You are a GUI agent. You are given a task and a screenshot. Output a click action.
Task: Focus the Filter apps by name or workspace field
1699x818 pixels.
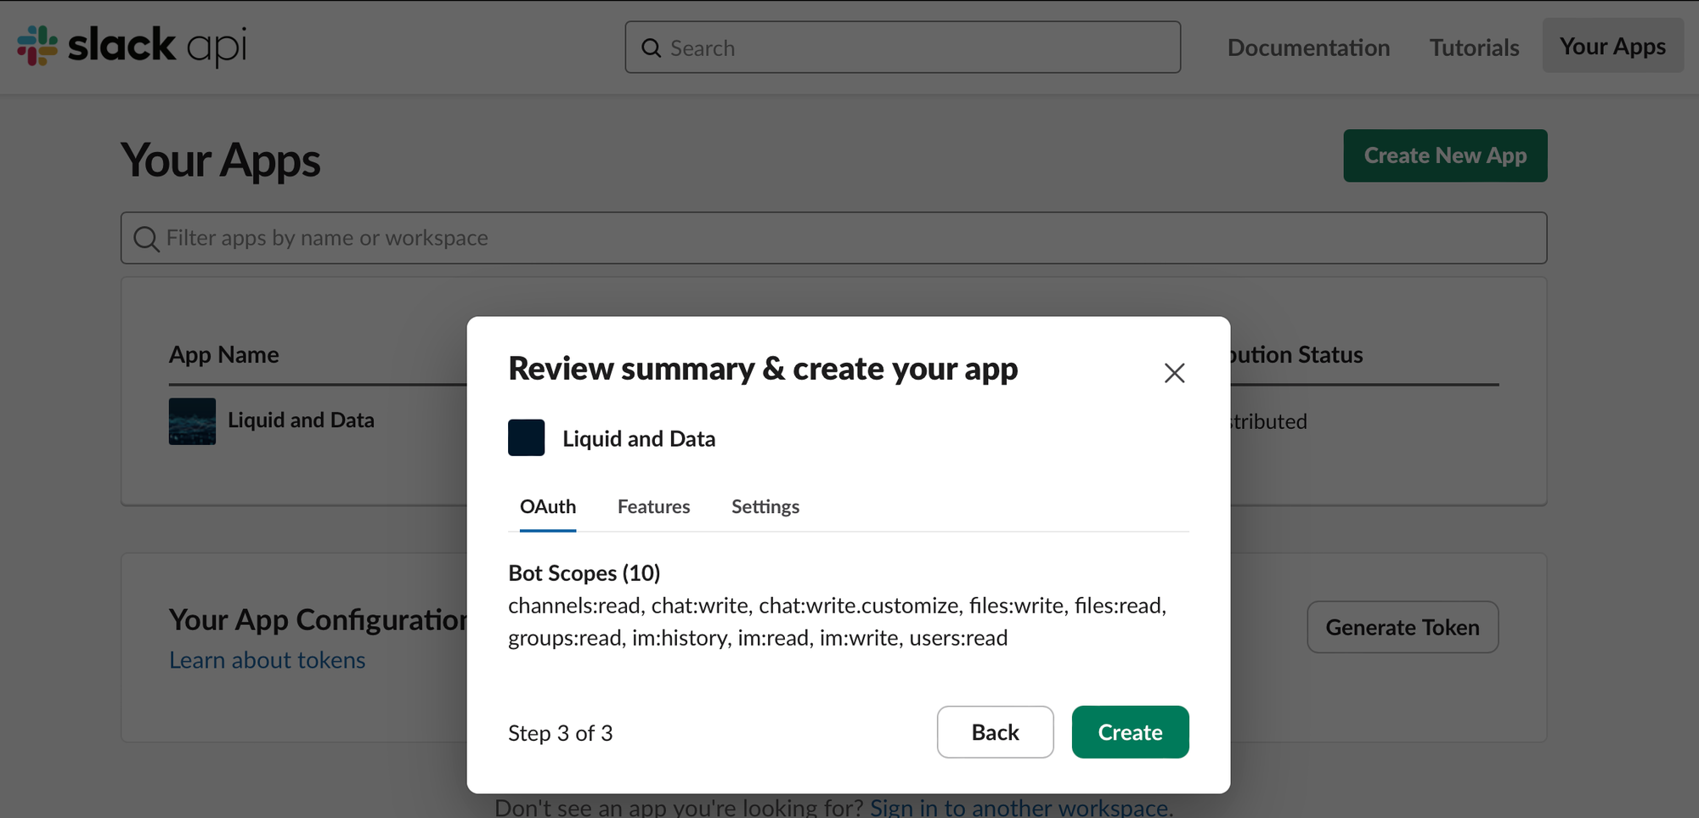coord(833,238)
